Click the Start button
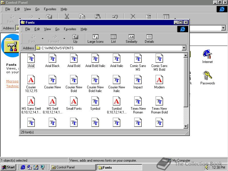The height and width of the screenshot is (171, 228). tap(8, 167)
